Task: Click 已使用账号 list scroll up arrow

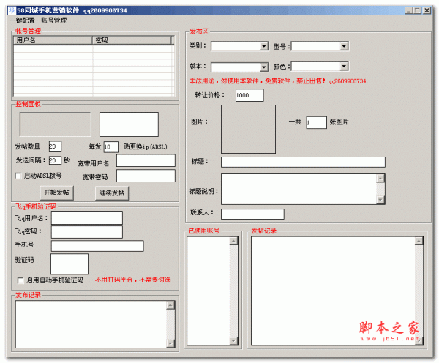Action: [x=233, y=241]
